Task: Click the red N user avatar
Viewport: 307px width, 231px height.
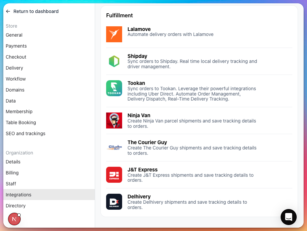Action: pos(14,219)
